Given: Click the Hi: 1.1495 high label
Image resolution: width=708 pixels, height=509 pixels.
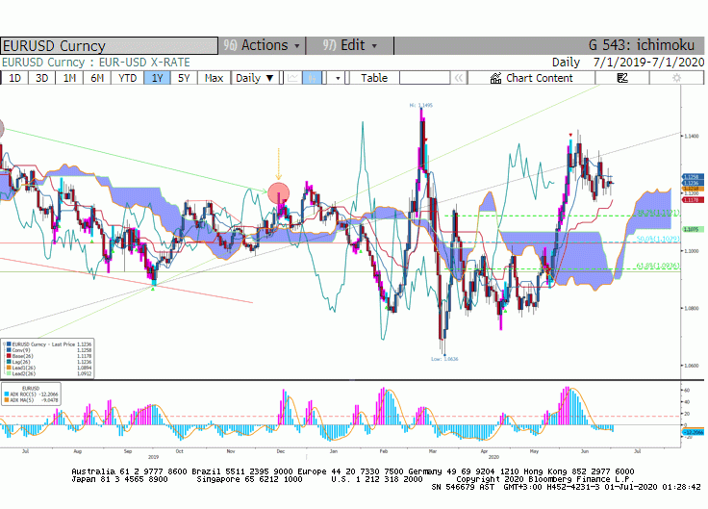Looking at the screenshot, I should [x=420, y=105].
